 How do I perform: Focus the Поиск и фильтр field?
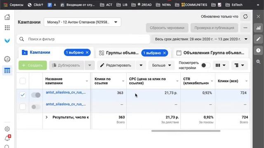click(x=83, y=39)
